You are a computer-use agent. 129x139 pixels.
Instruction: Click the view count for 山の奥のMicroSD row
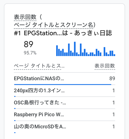click(x=114, y=127)
